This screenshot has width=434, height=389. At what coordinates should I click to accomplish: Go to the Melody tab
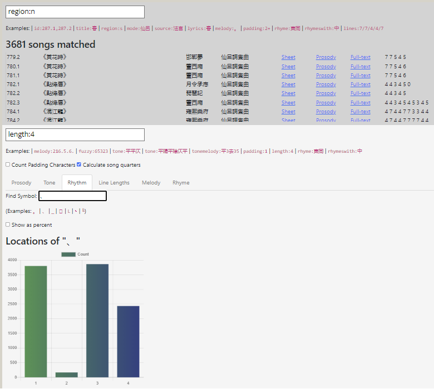[151, 182]
